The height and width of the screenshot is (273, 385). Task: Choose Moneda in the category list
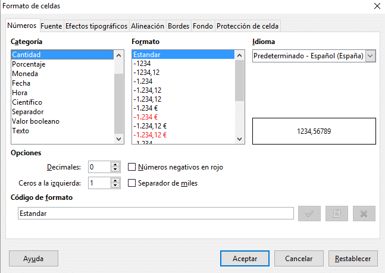(x=62, y=74)
